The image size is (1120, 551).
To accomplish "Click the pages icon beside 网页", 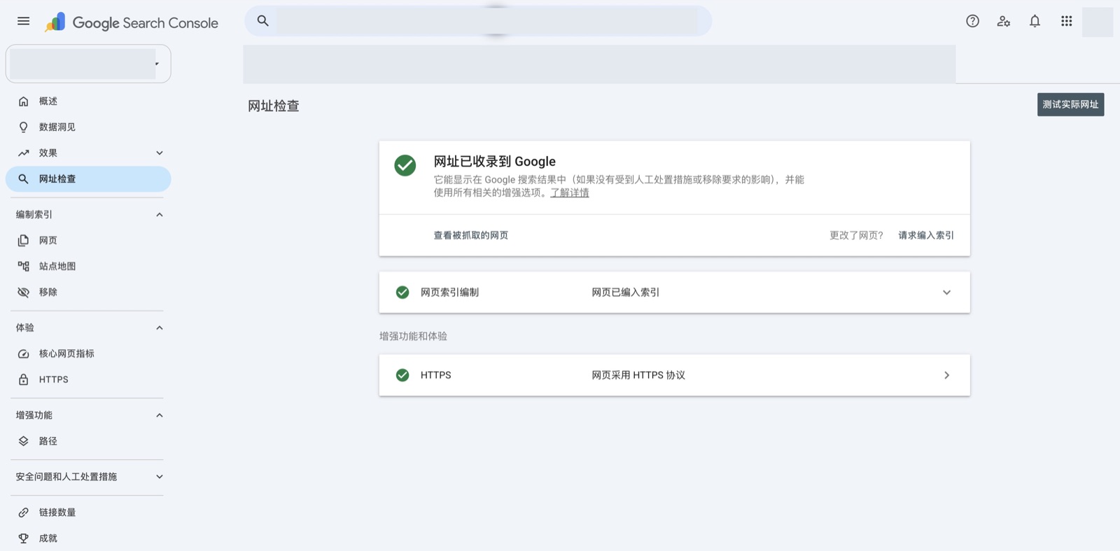I will click(x=24, y=241).
